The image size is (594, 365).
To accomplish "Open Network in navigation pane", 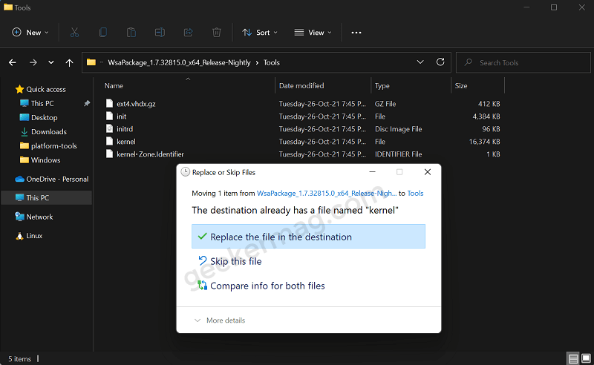I will click(39, 217).
